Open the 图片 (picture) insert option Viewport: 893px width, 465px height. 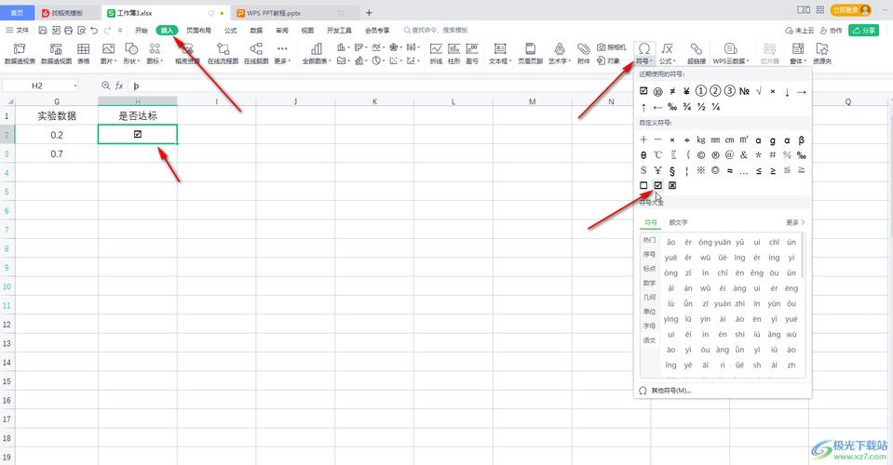pyautogui.click(x=108, y=53)
